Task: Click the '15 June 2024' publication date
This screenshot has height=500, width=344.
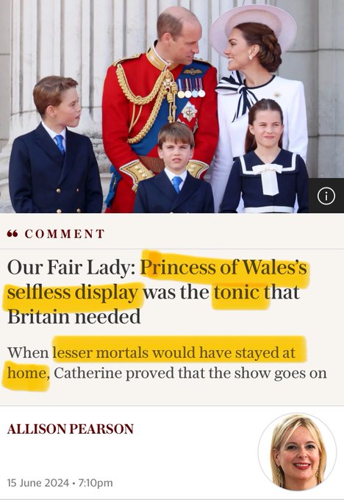Action: tap(38, 483)
